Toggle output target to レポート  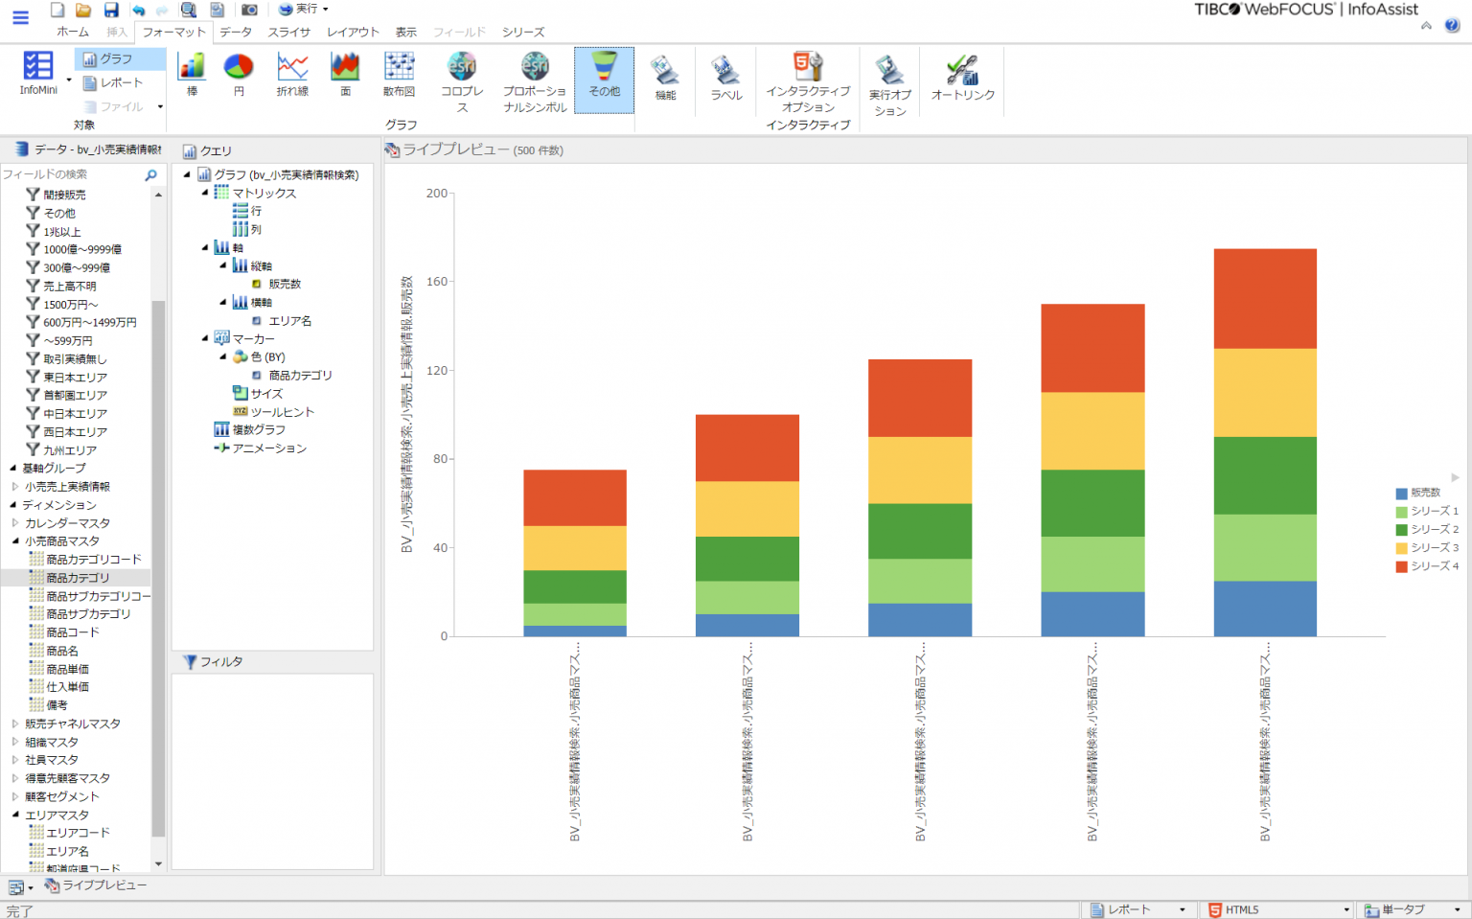coord(118,82)
